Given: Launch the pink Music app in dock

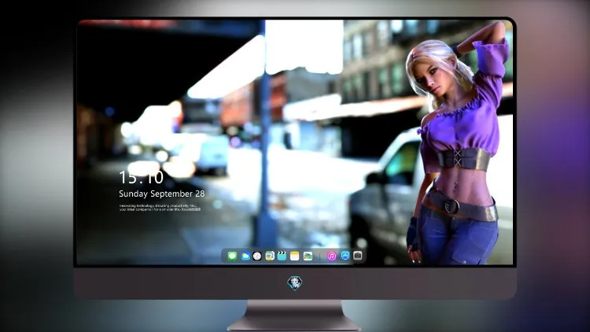Looking at the screenshot, I should point(331,256).
